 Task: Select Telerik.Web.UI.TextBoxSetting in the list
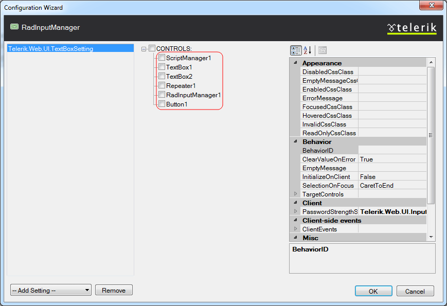click(70, 48)
